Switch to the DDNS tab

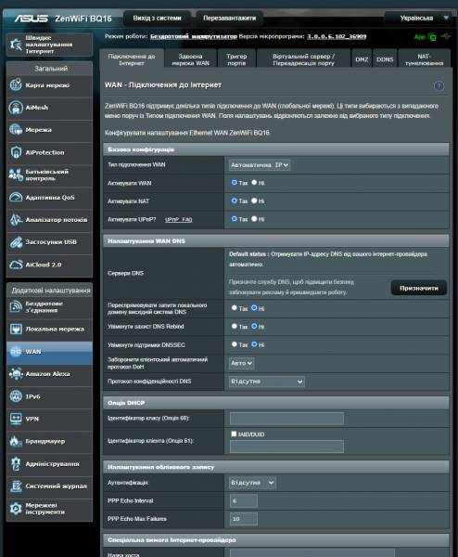click(x=385, y=59)
